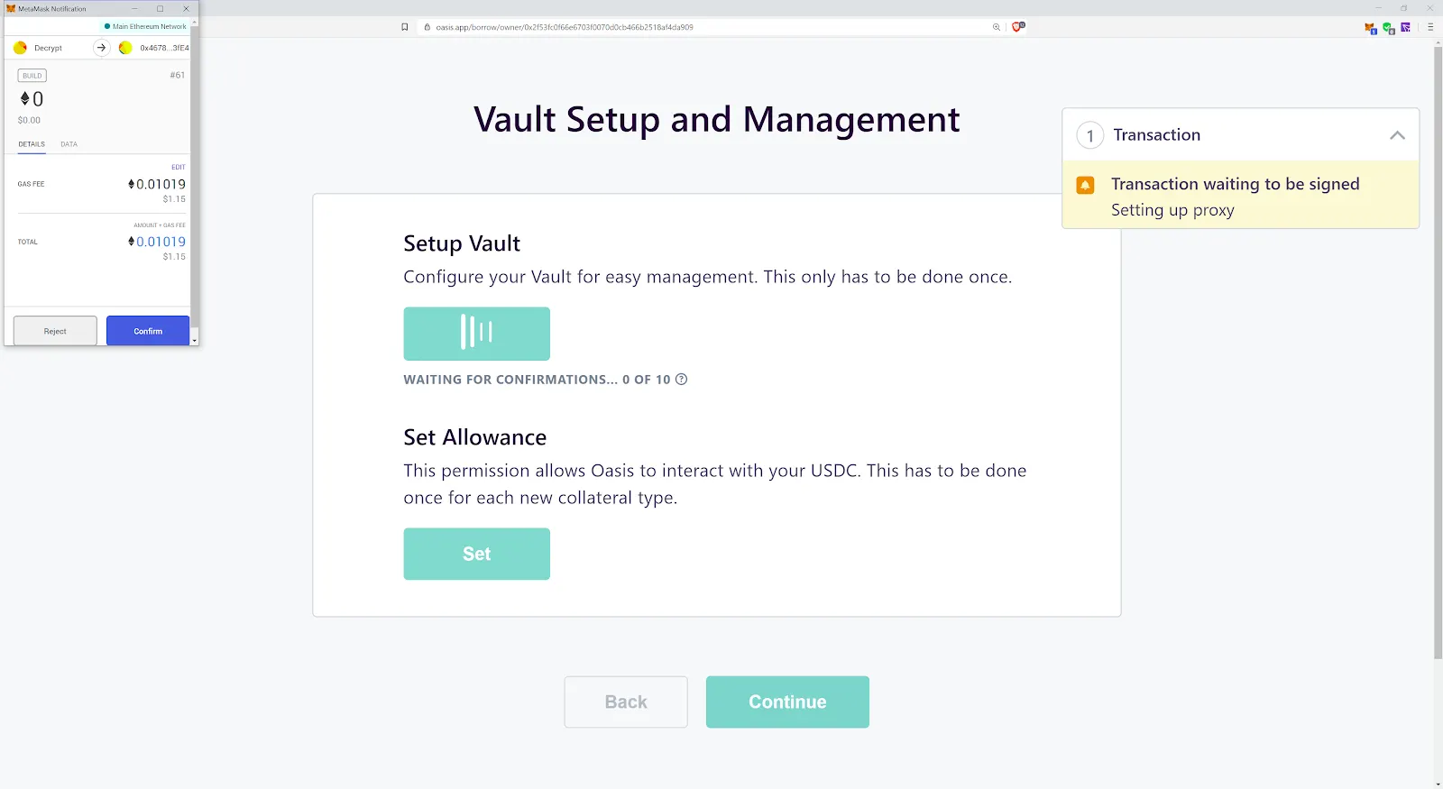Click the 'Setting up proxy' status text

[1172, 210]
